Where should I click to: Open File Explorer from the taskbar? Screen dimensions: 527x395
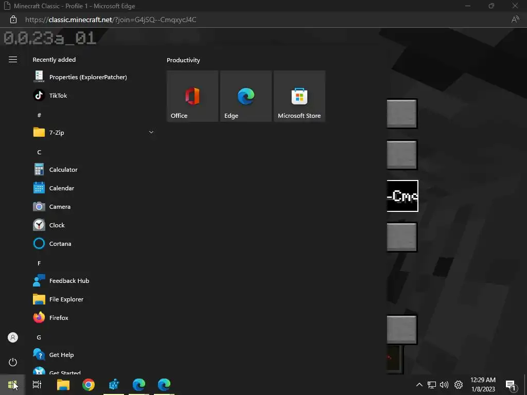coord(63,385)
